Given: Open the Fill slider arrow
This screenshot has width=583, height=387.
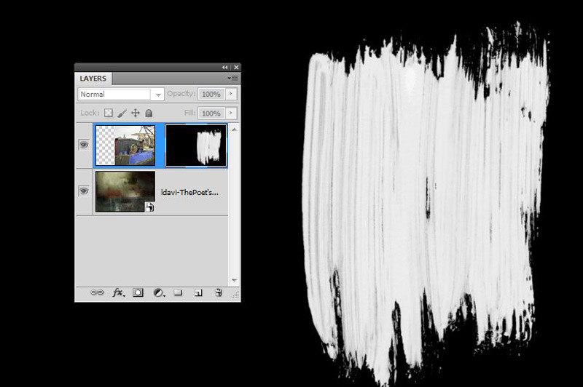Looking at the screenshot, I should coord(231,113).
